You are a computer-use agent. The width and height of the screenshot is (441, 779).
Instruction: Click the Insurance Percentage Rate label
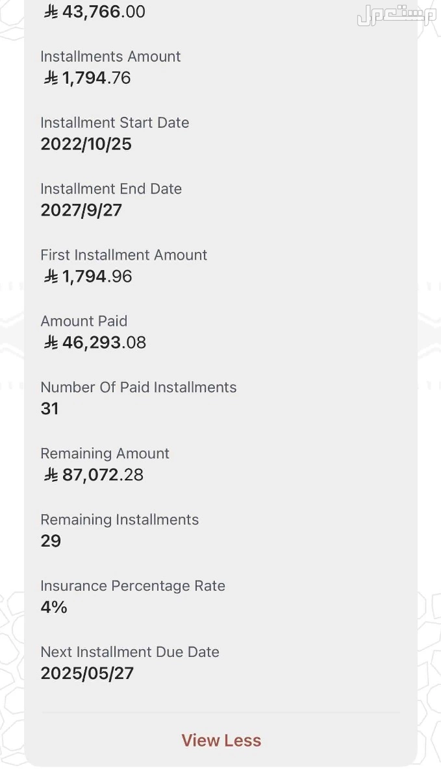(x=132, y=586)
